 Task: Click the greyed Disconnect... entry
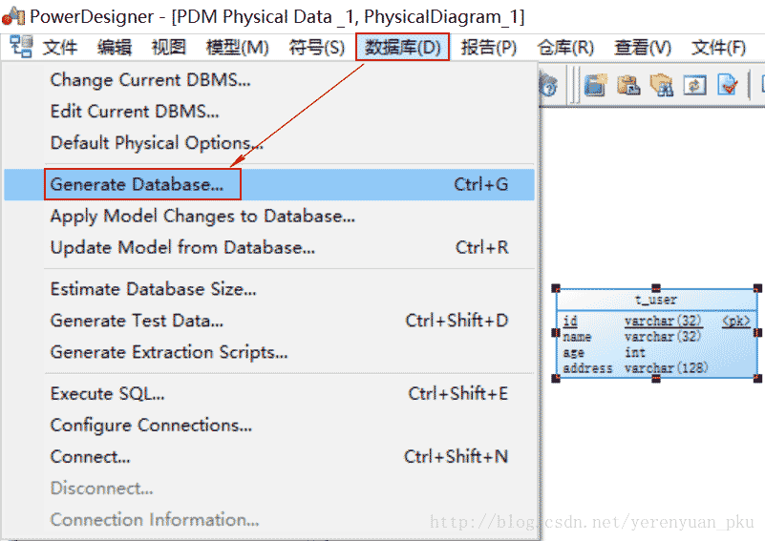tap(269, 488)
